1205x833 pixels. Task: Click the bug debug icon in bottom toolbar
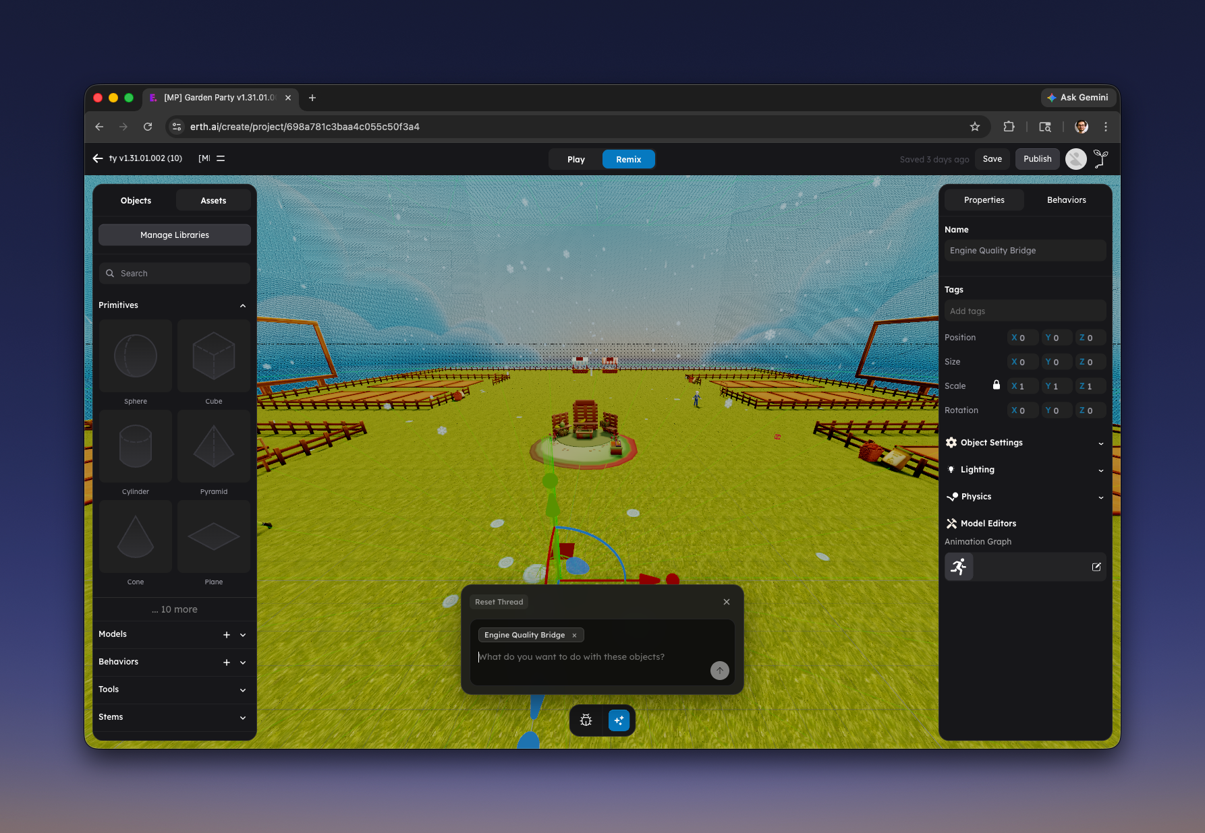[x=586, y=720]
